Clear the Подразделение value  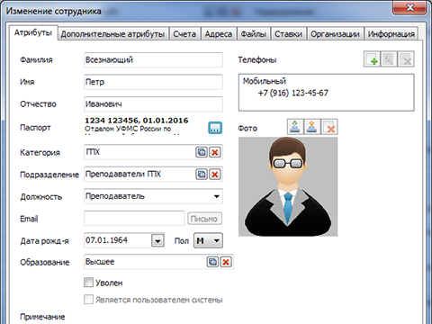tap(215, 175)
